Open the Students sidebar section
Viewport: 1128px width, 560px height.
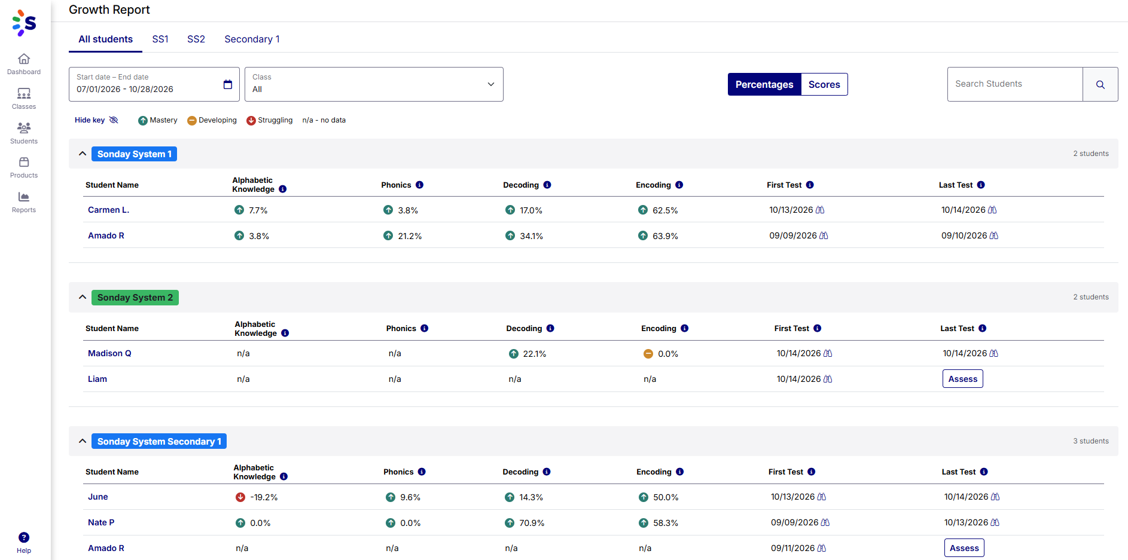[x=24, y=133]
